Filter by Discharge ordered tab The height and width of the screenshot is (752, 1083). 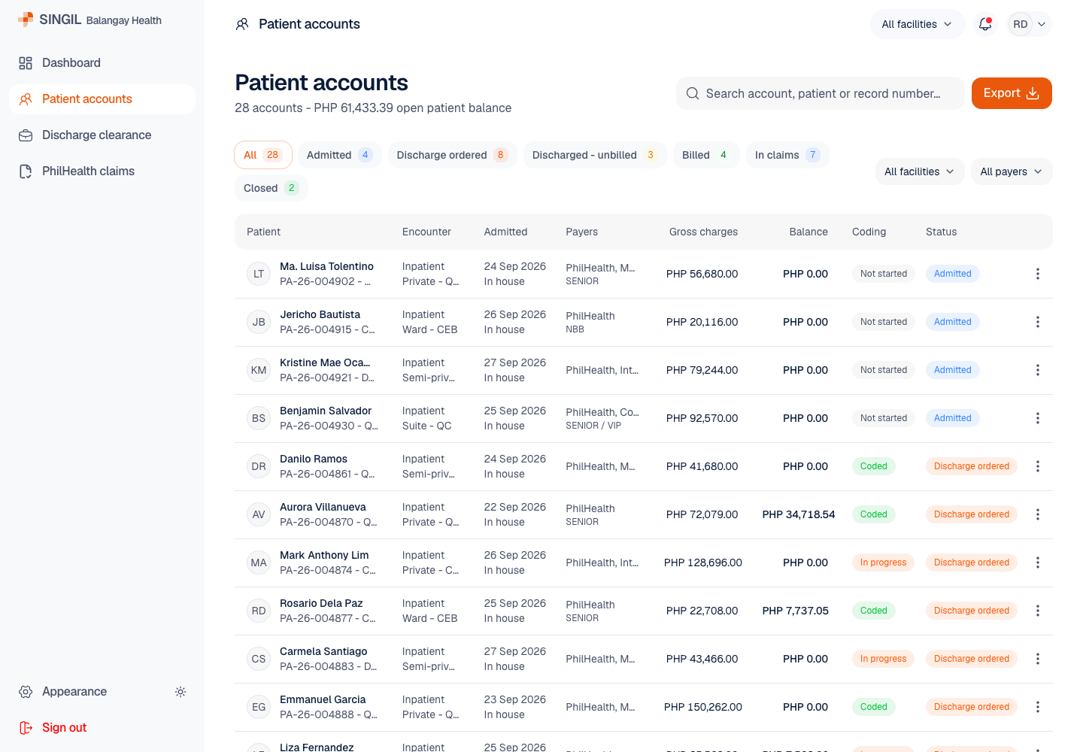[x=453, y=155]
